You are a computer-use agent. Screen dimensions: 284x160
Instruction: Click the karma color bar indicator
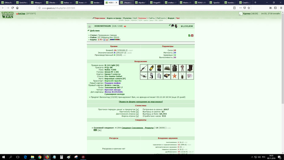(x=115, y=40)
